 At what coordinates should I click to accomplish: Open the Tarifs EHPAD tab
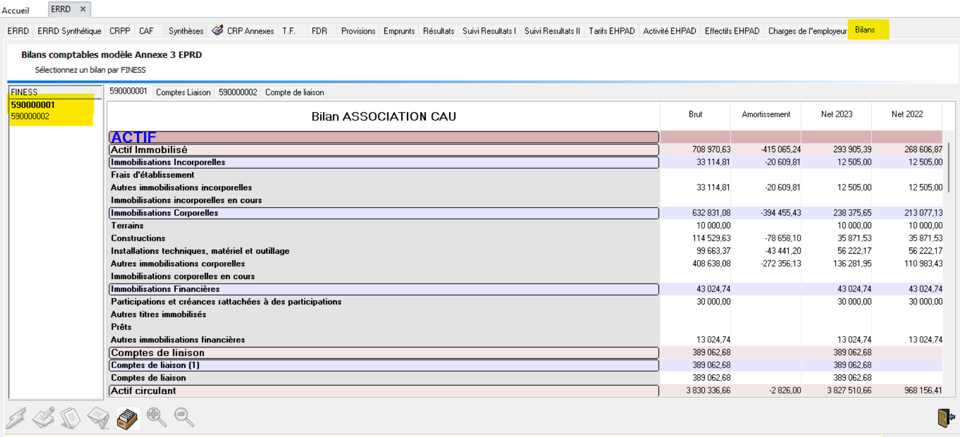pos(612,31)
